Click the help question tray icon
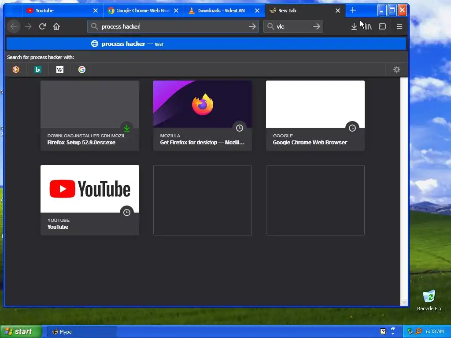451x338 pixels. coord(383,331)
